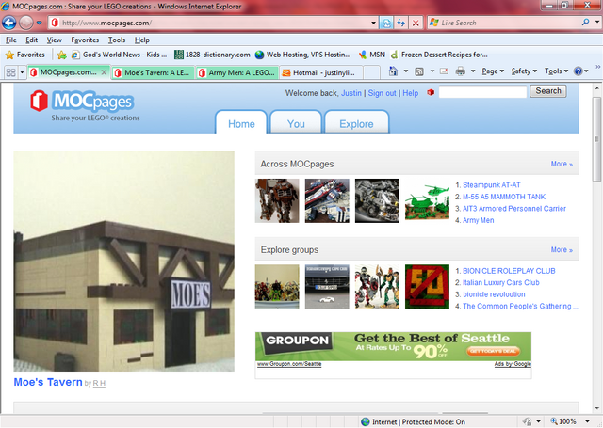Expand the Home button dropdown arrow

(406, 71)
